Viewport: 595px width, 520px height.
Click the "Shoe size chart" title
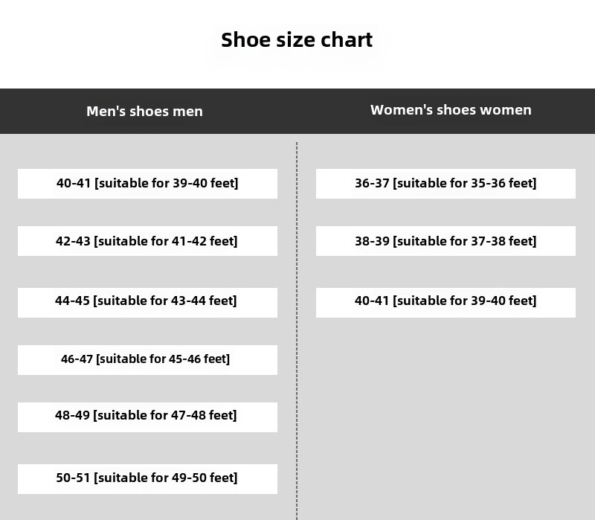coord(297,39)
